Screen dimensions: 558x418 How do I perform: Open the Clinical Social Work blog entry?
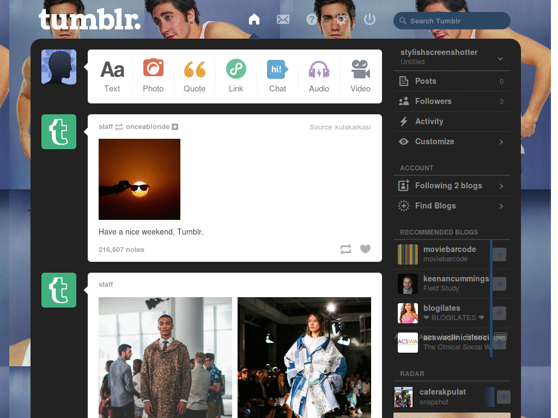click(456, 342)
